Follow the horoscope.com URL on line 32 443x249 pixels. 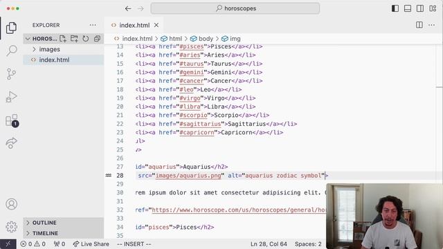[239, 210]
